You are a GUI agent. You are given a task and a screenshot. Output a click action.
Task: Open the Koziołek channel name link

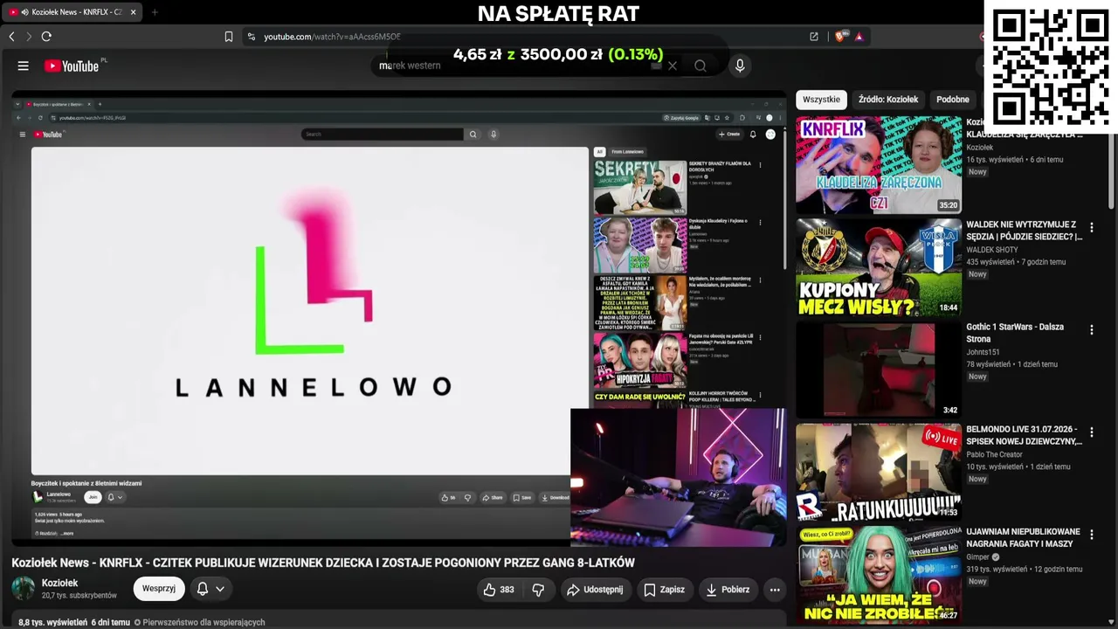click(x=60, y=583)
